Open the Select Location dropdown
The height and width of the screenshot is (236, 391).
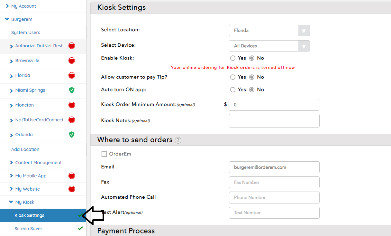coord(269,31)
